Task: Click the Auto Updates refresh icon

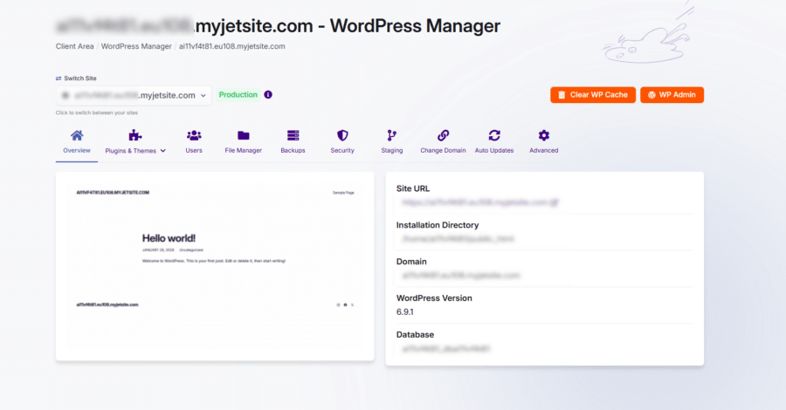Action: click(x=494, y=135)
